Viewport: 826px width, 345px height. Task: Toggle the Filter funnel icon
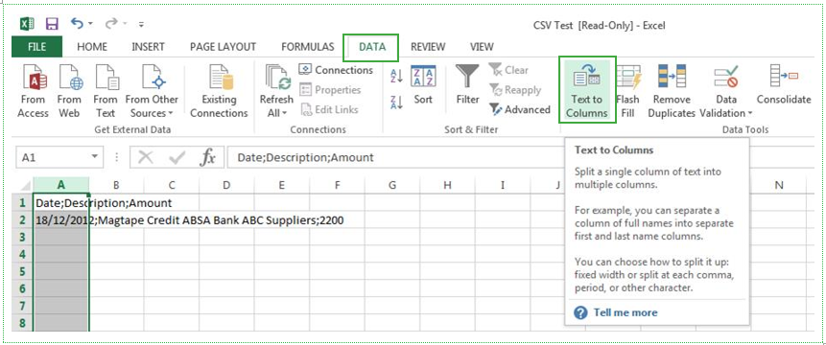pos(467,77)
